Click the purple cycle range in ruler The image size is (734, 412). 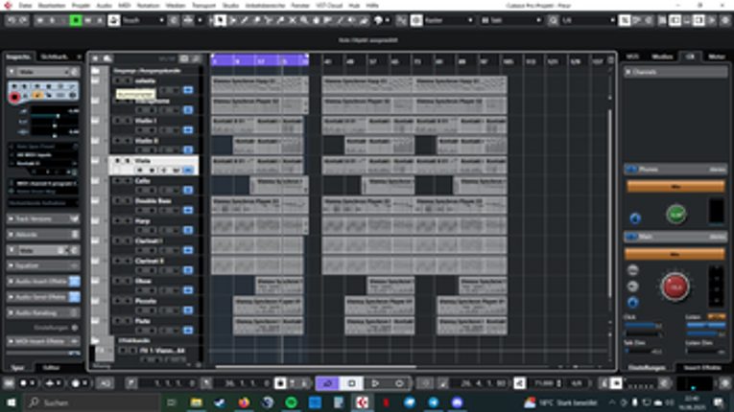pos(259,60)
